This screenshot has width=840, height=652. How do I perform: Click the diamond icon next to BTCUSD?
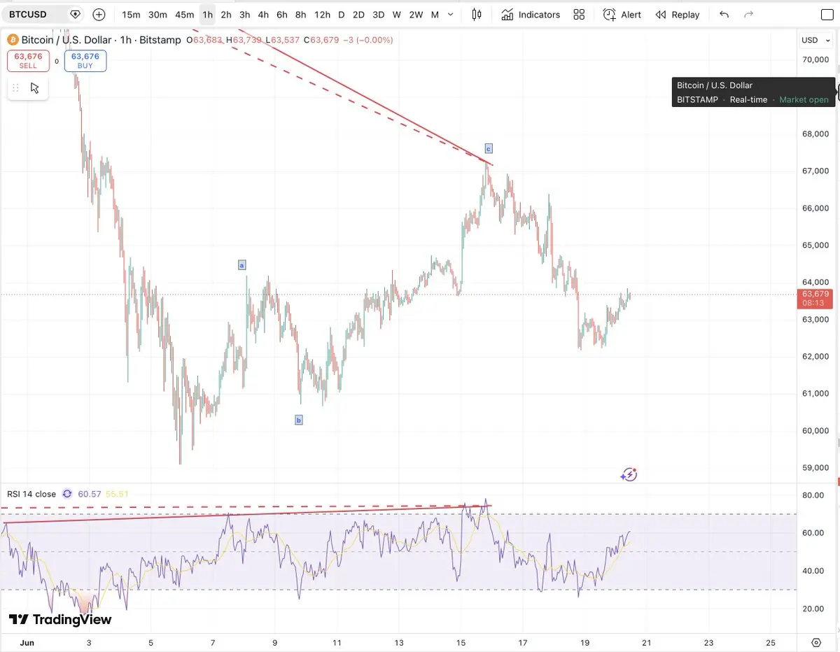75,14
